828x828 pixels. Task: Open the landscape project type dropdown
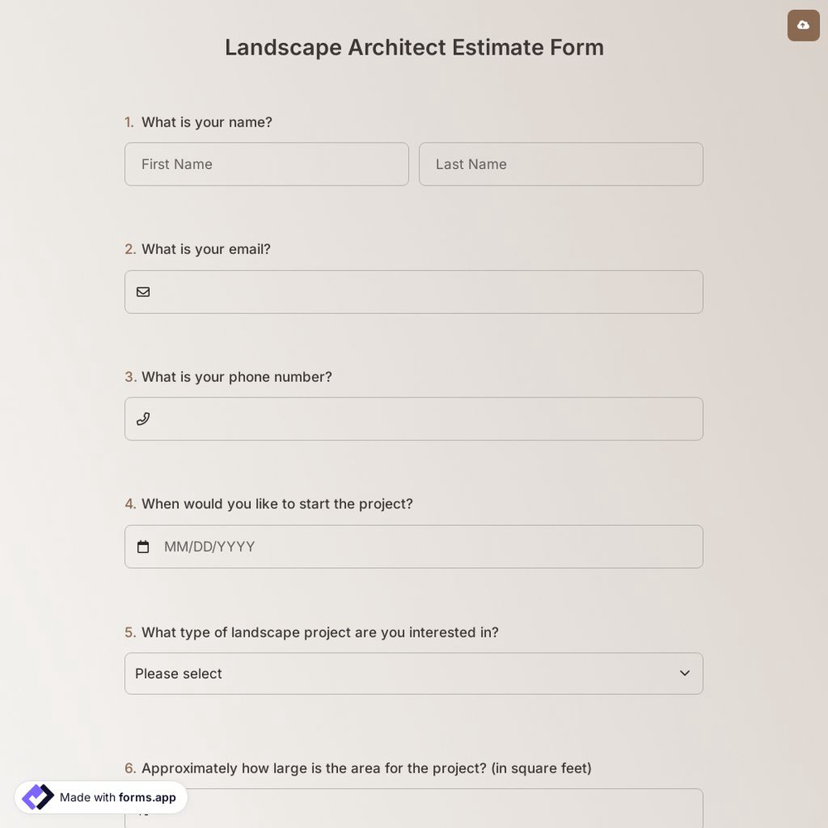[414, 673]
